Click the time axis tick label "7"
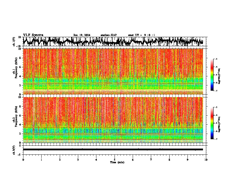This screenshot has width=232, height=179. [151, 160]
